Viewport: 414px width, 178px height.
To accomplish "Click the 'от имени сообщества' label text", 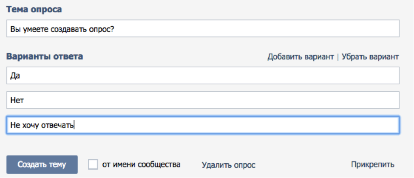I will (x=142, y=164).
